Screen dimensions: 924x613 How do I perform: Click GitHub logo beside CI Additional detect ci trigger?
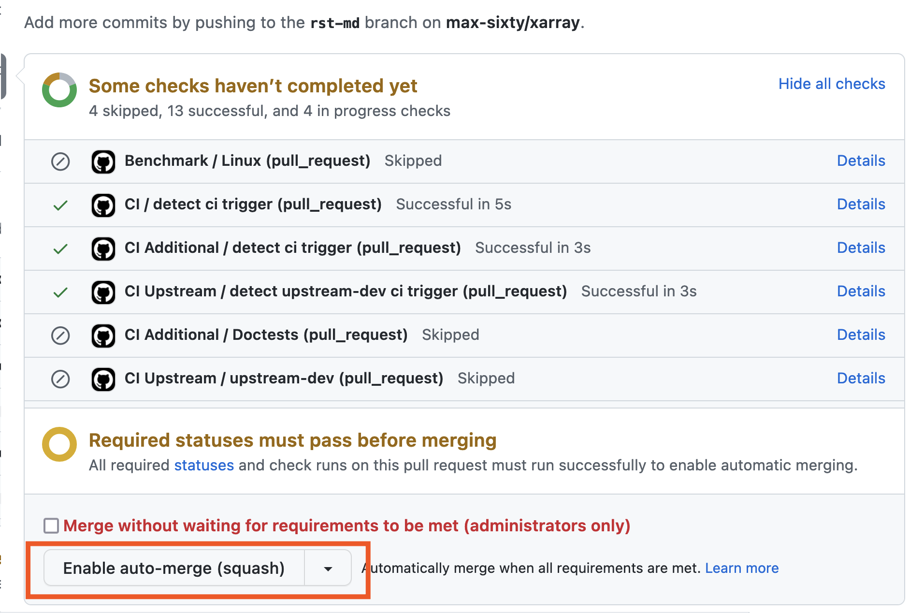click(x=103, y=248)
